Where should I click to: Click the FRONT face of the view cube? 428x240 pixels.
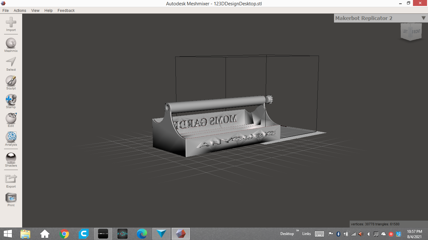pos(416,32)
